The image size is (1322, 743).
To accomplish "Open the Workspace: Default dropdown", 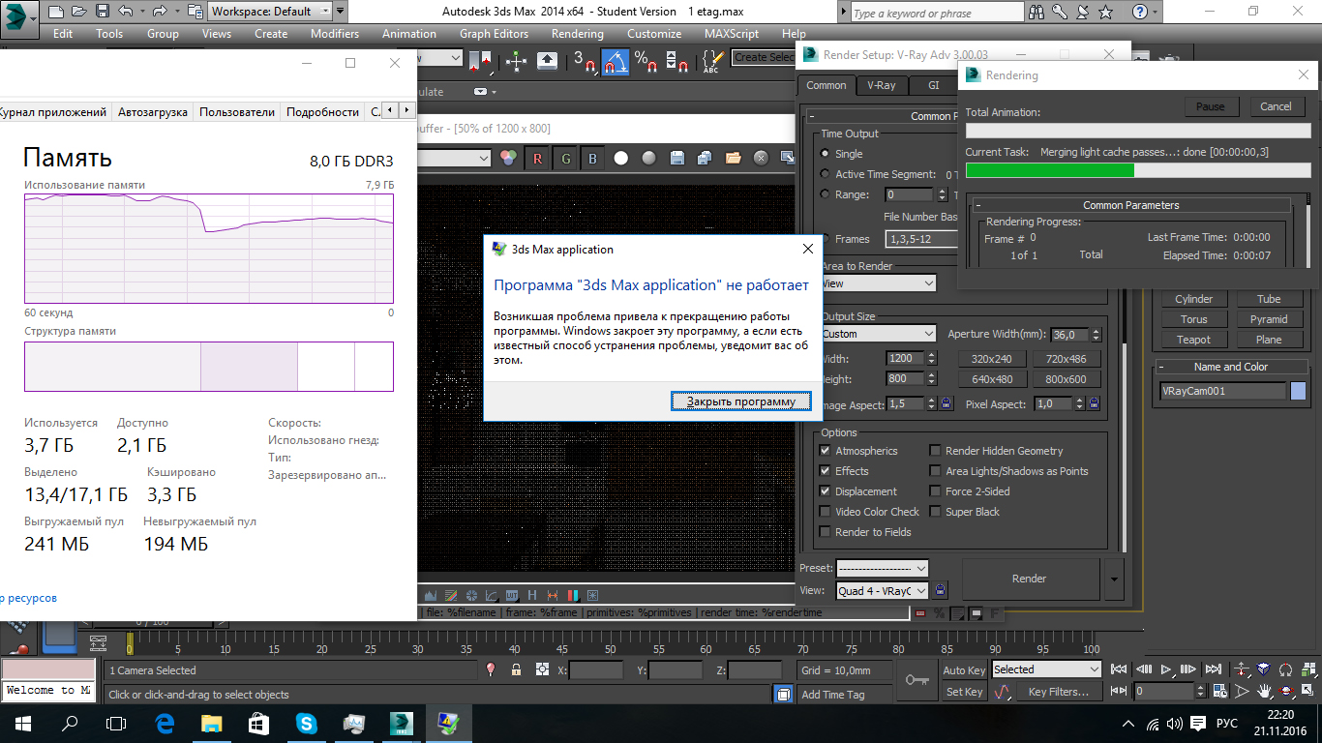I will pyautogui.click(x=270, y=12).
